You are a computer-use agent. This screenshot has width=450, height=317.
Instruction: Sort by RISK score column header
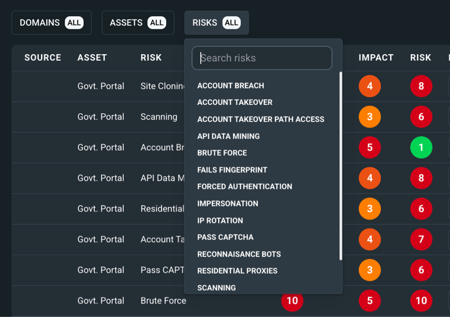[x=421, y=57]
